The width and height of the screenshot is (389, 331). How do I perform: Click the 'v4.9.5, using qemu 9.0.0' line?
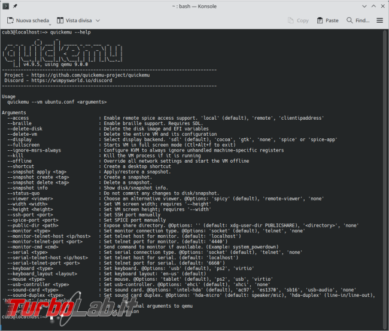coord(56,64)
